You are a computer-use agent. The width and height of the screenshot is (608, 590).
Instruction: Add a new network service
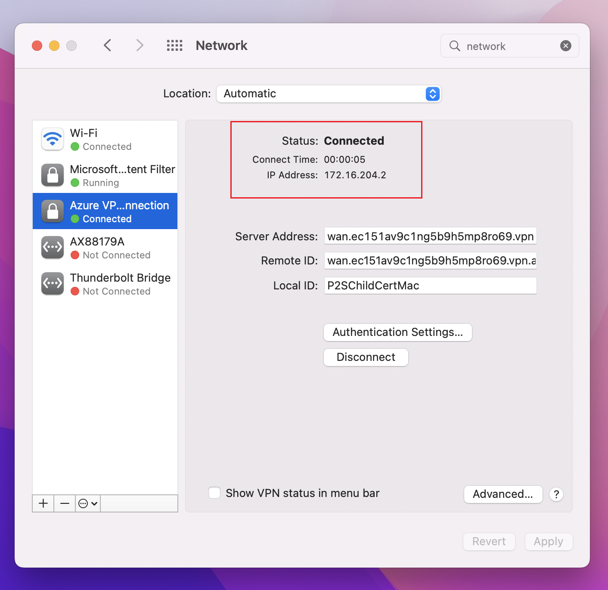point(43,503)
